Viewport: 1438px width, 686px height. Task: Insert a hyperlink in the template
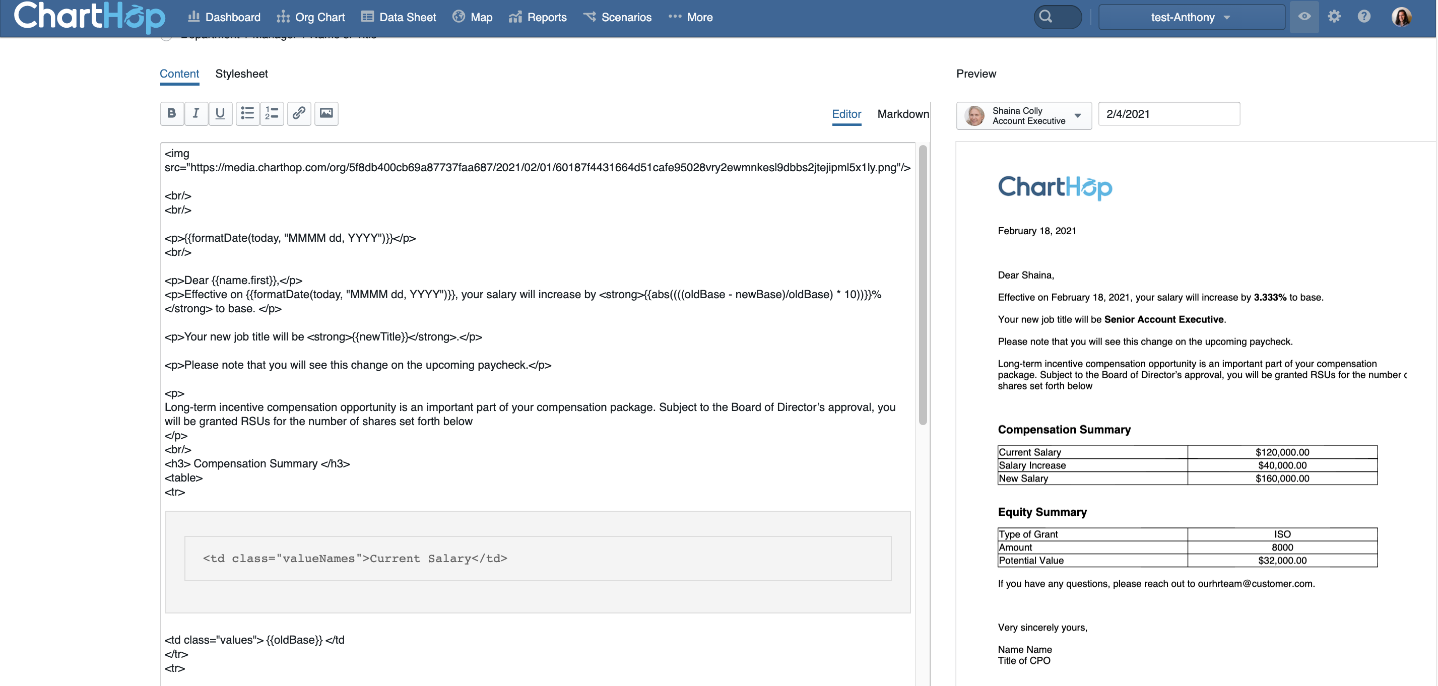[x=299, y=113]
